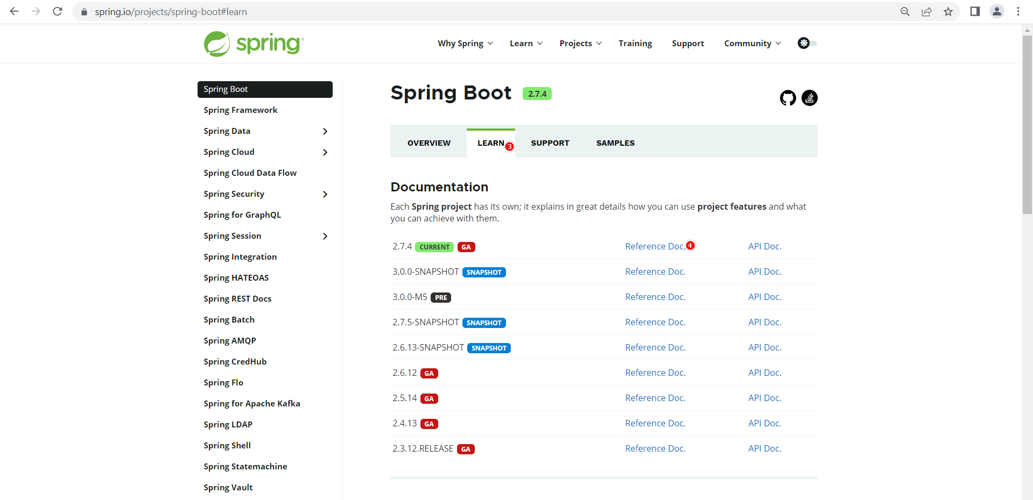Open the Community dropdown menu
Screen dimensions: 1033x500
753,44
